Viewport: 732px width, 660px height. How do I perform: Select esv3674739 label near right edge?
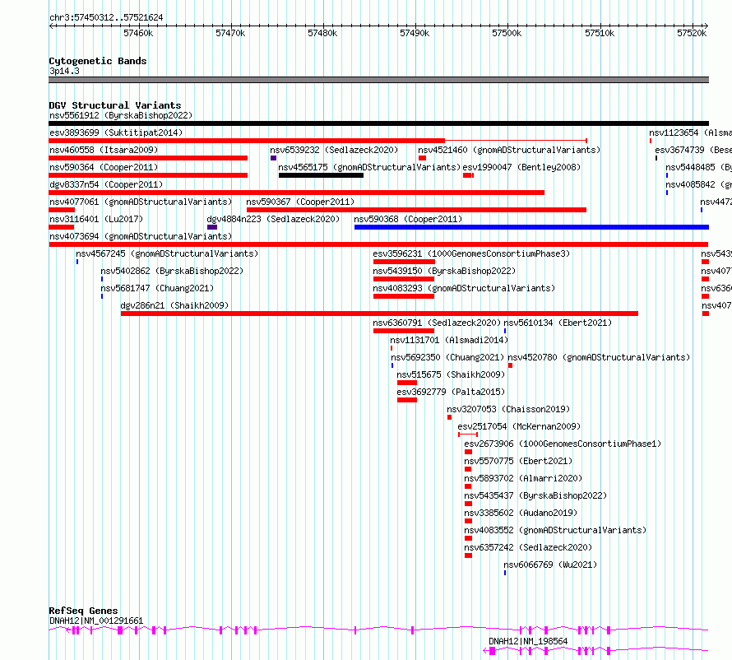(x=693, y=150)
